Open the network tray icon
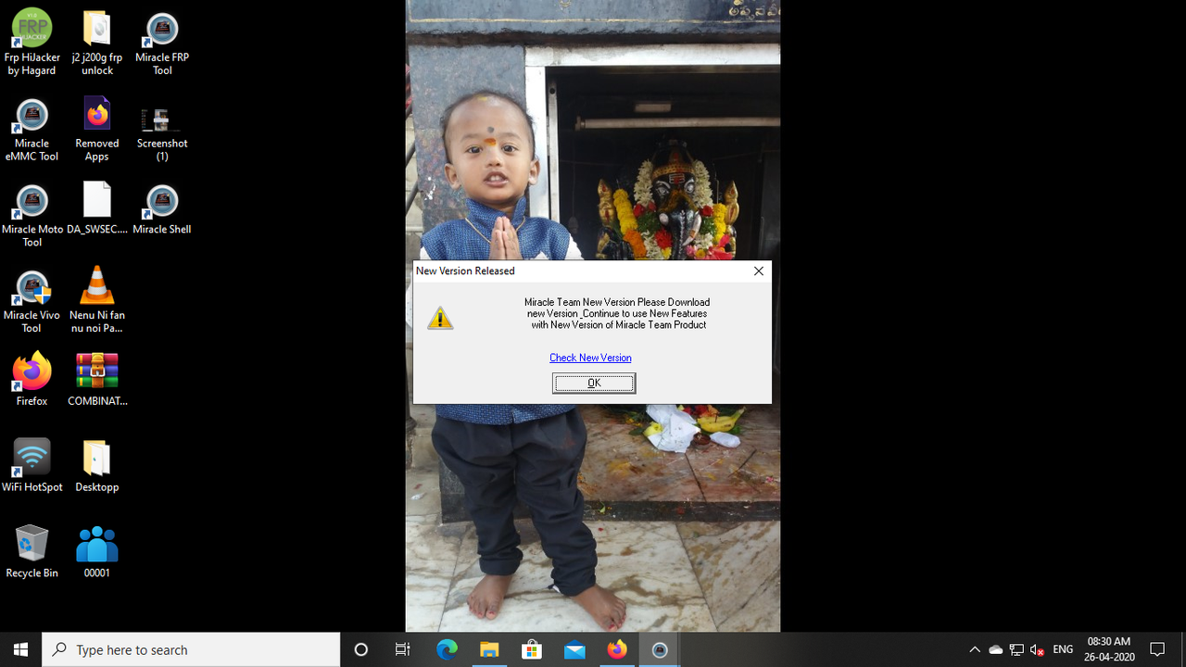The height and width of the screenshot is (667, 1186). click(x=1016, y=649)
